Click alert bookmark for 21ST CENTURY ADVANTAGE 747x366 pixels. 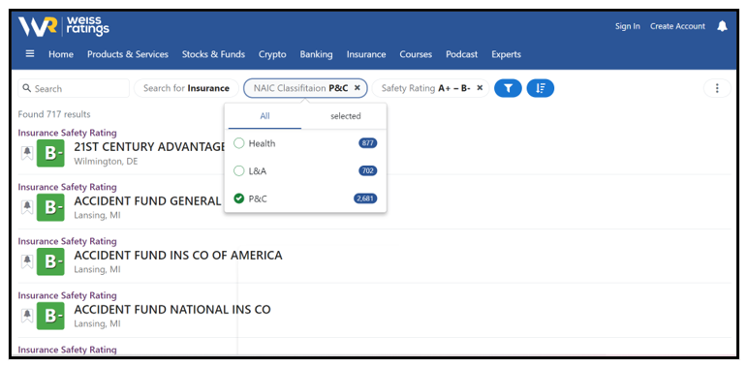click(27, 153)
